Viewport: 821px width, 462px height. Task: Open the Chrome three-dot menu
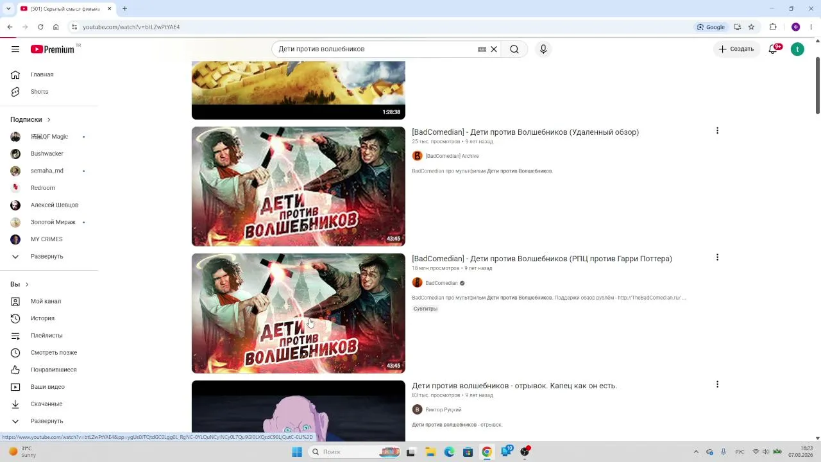[x=811, y=27]
